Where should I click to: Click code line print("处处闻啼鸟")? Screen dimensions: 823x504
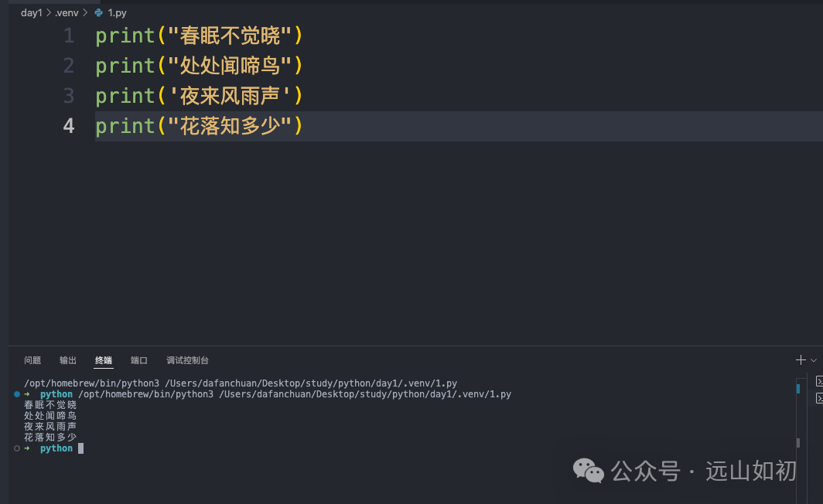coord(199,66)
